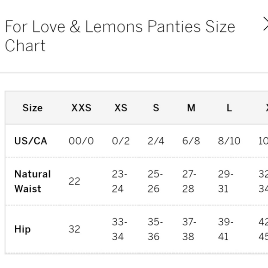Select the M size column header
Screen dimensions: 268x268
click(191, 108)
